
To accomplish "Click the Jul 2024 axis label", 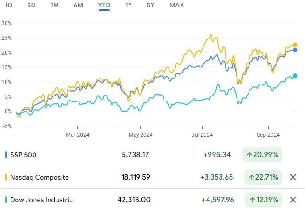I will 202,135.
